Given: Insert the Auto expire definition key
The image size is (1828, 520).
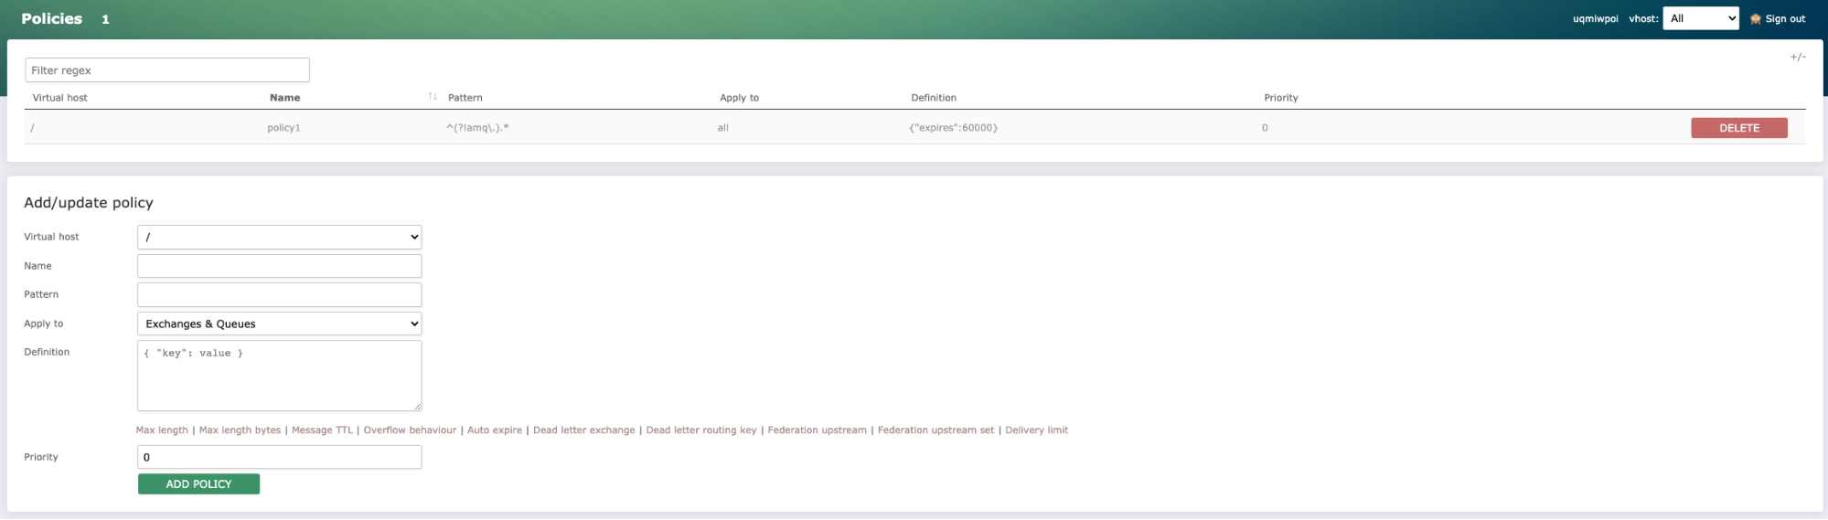Looking at the screenshot, I should 495,430.
